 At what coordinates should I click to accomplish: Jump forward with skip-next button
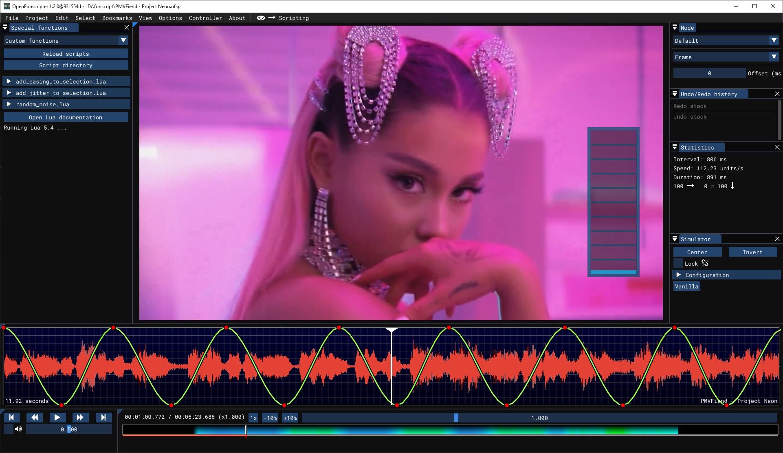pos(103,418)
